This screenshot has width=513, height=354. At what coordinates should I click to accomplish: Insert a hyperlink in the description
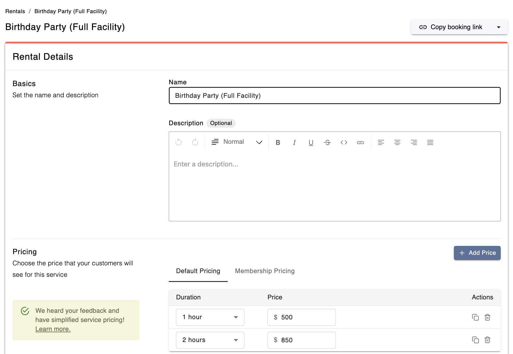[x=360, y=142]
